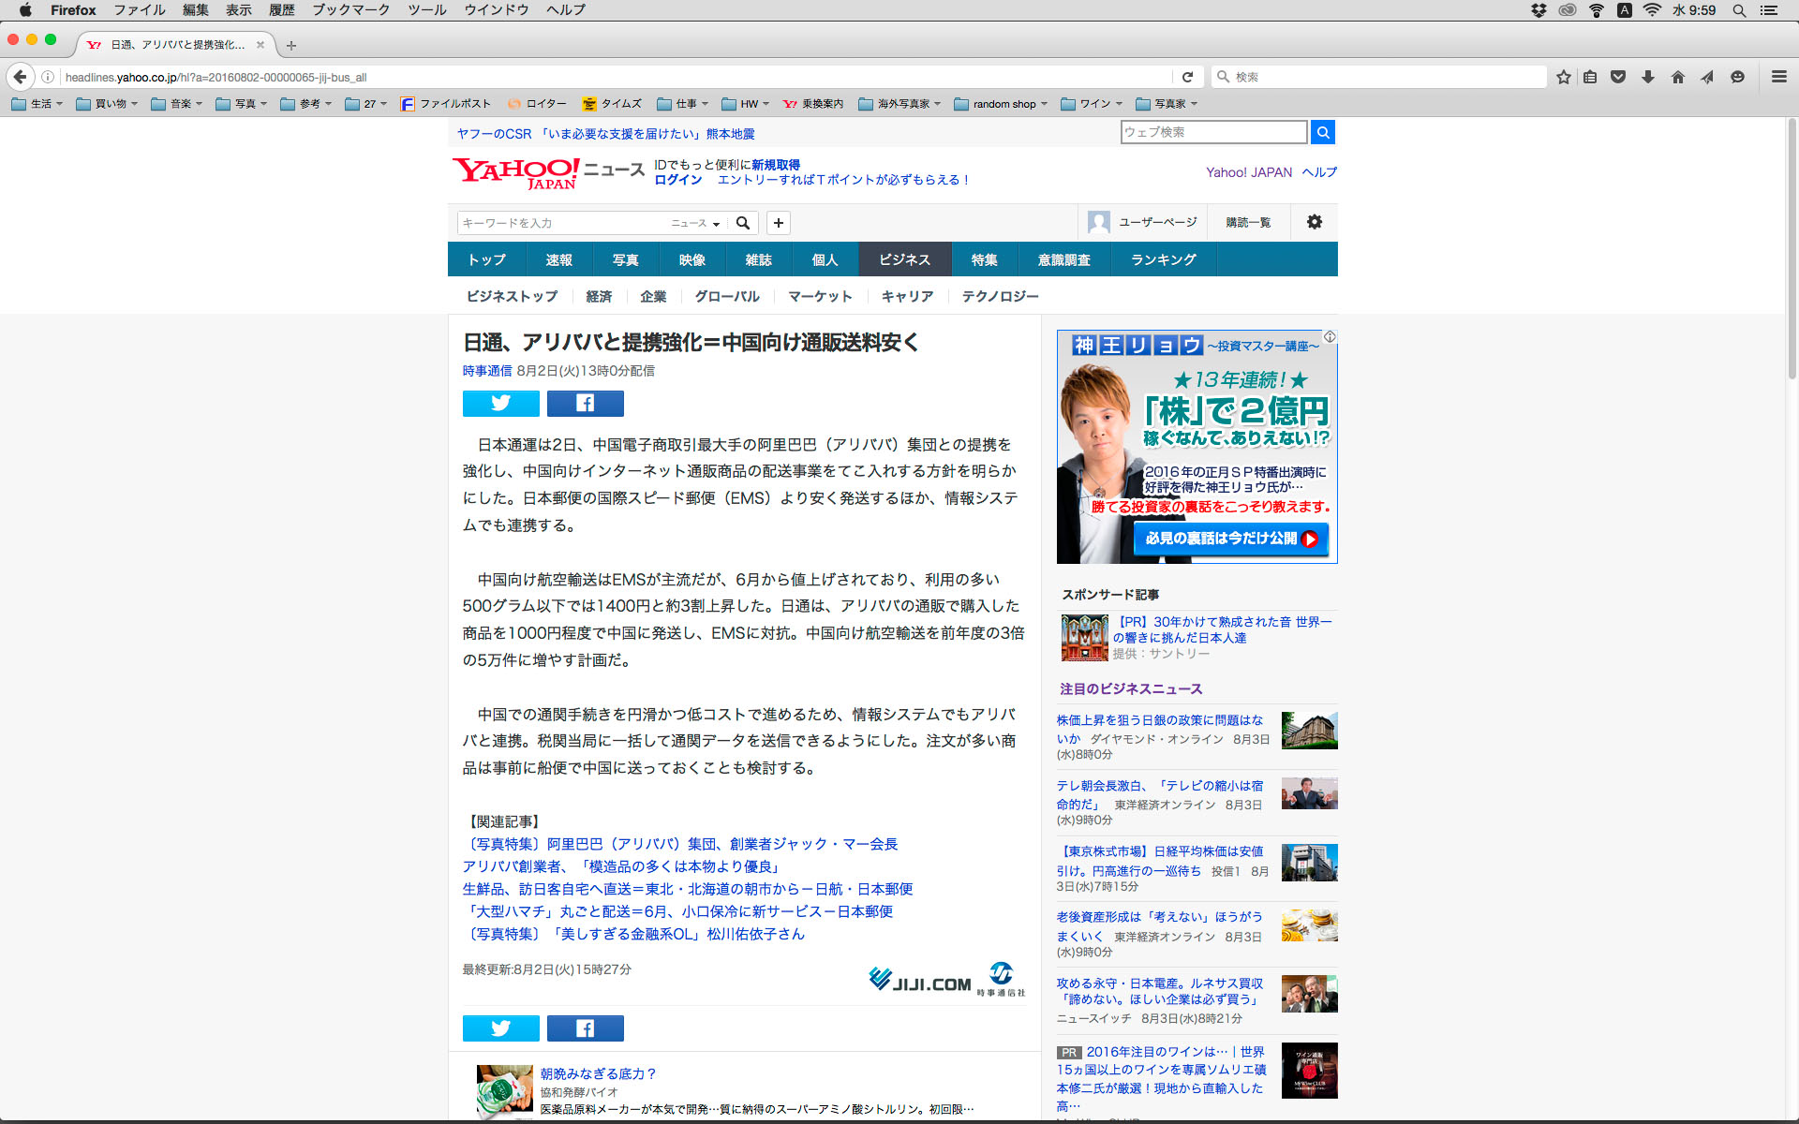The image size is (1799, 1124).
Task: Open Yahoo News settings gear icon
Action: pos(1314,222)
